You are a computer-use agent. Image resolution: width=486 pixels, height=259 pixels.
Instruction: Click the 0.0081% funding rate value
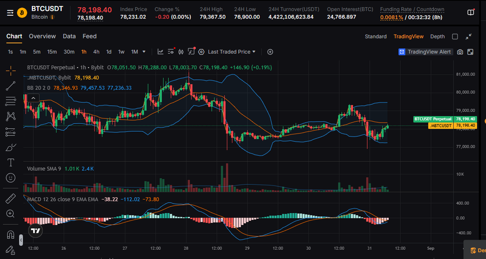392,18
